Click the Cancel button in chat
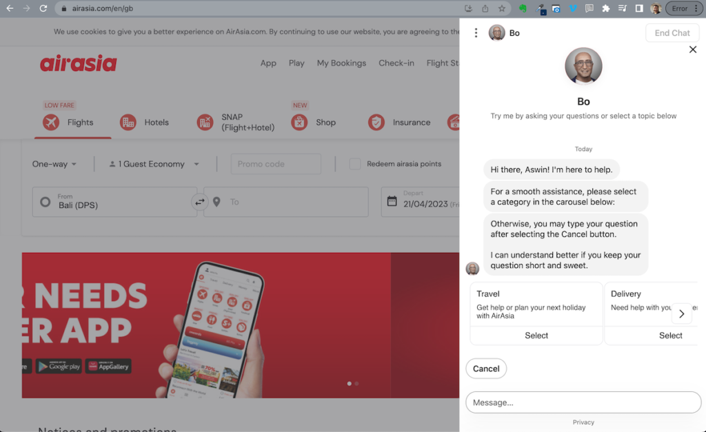 (486, 369)
